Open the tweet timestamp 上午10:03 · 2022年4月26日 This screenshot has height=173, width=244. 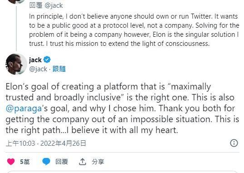46,143
